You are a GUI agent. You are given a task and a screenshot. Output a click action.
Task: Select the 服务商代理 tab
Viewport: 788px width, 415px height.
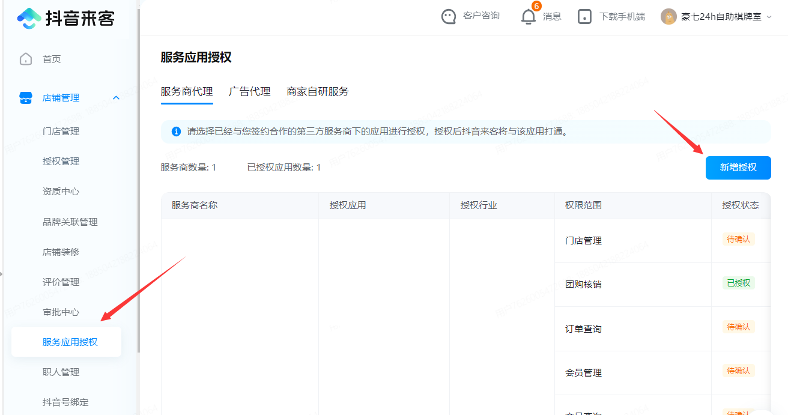pos(187,92)
